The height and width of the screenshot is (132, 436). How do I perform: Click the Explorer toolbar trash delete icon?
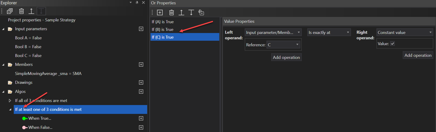[21, 11]
